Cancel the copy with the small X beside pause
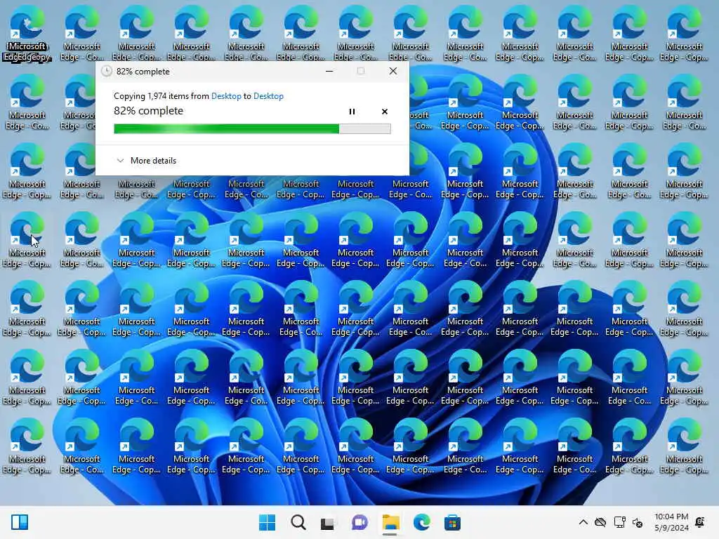 click(384, 112)
